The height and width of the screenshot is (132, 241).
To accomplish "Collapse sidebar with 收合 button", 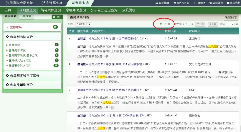I will (x=57, y=17).
